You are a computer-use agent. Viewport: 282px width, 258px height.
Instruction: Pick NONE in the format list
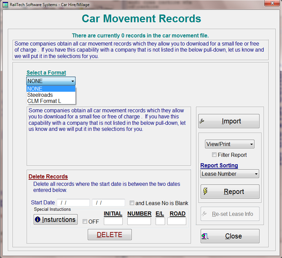35,89
